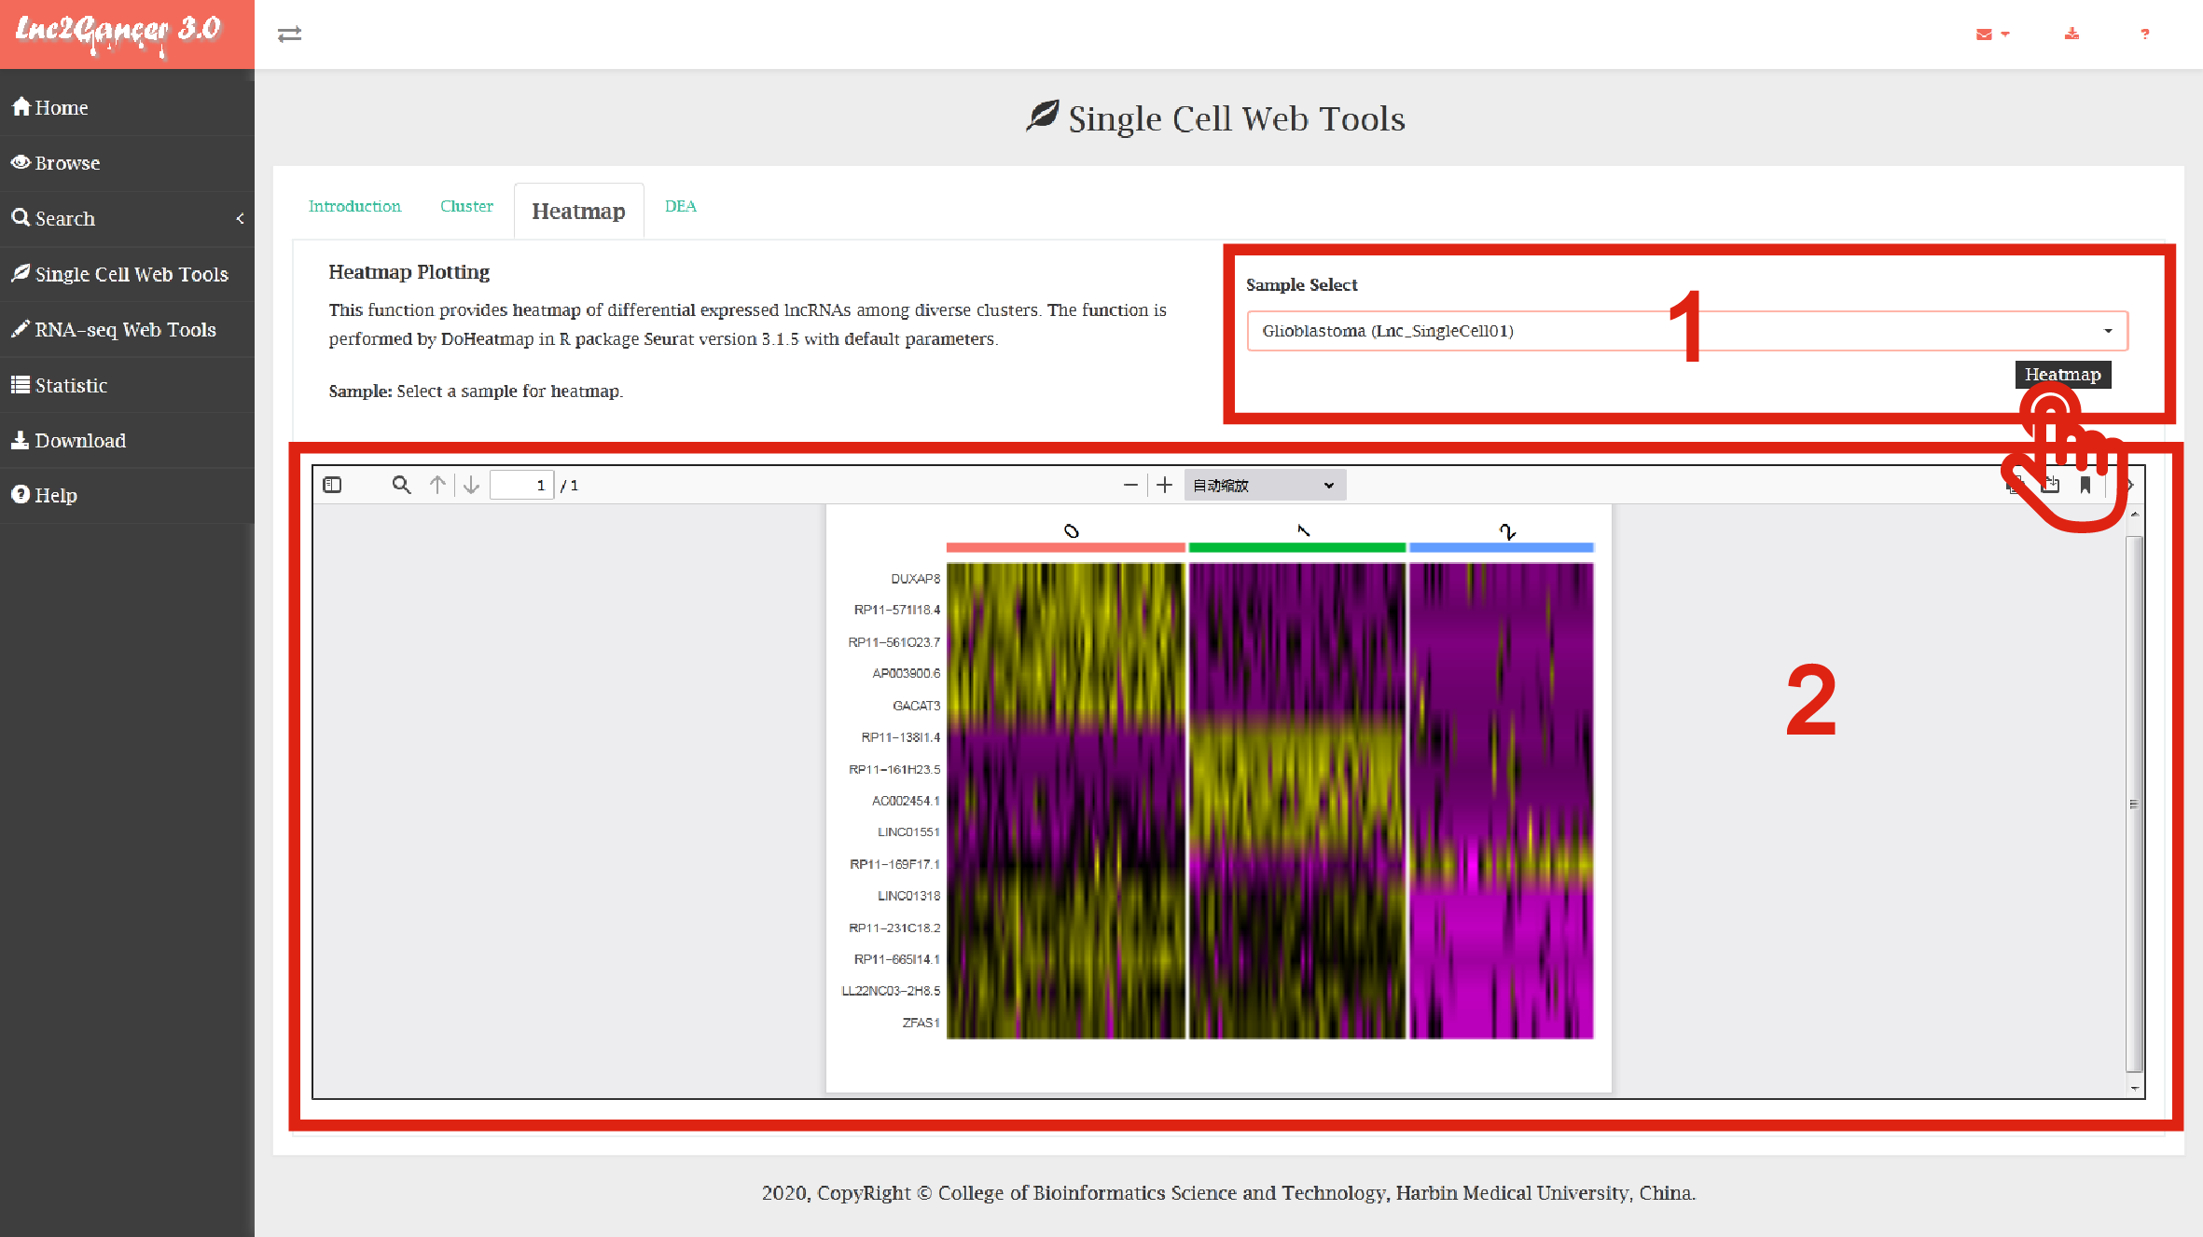Click the PDF bookmark icon

click(x=2085, y=485)
